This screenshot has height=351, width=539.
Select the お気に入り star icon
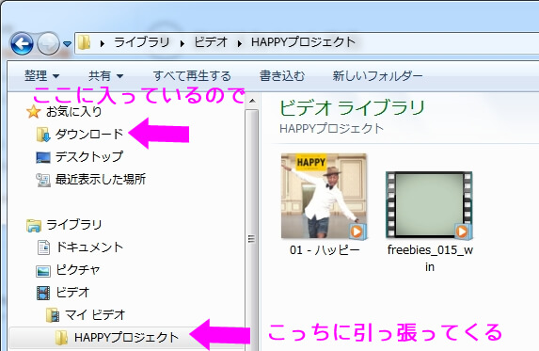33,111
